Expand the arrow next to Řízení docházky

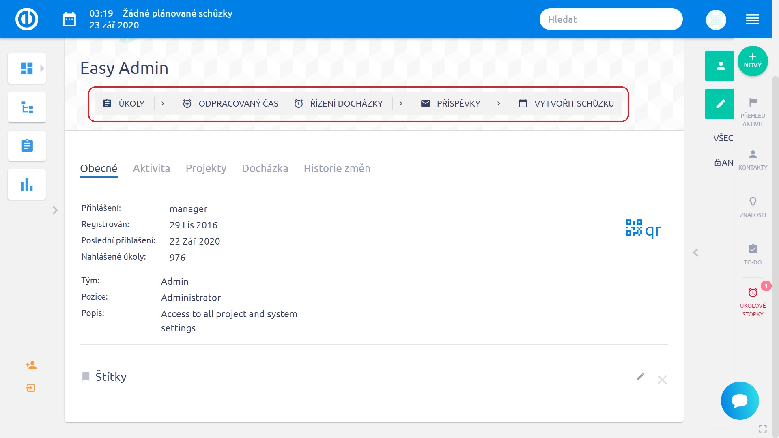click(x=401, y=104)
